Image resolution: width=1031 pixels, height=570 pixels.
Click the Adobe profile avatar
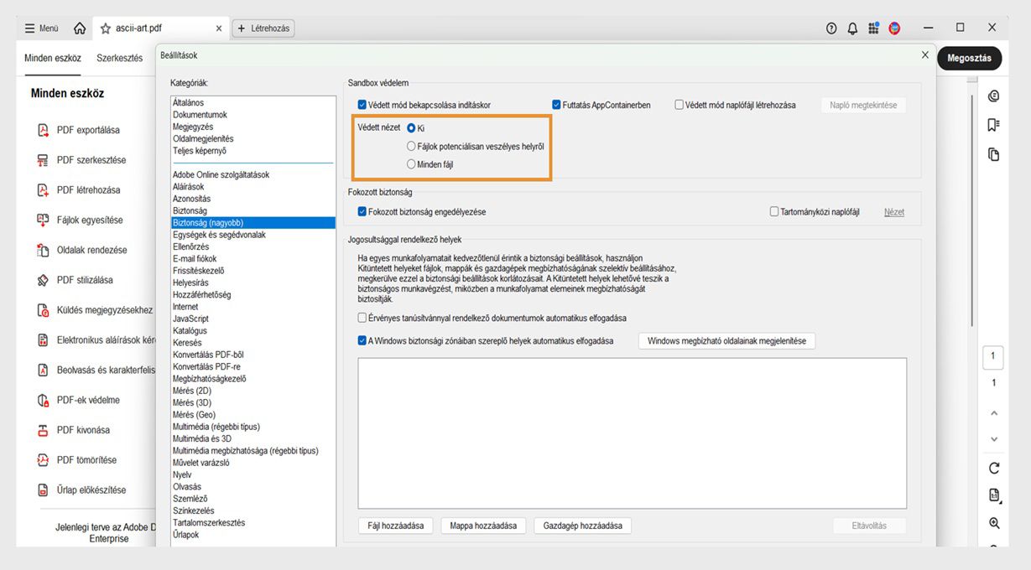893,28
